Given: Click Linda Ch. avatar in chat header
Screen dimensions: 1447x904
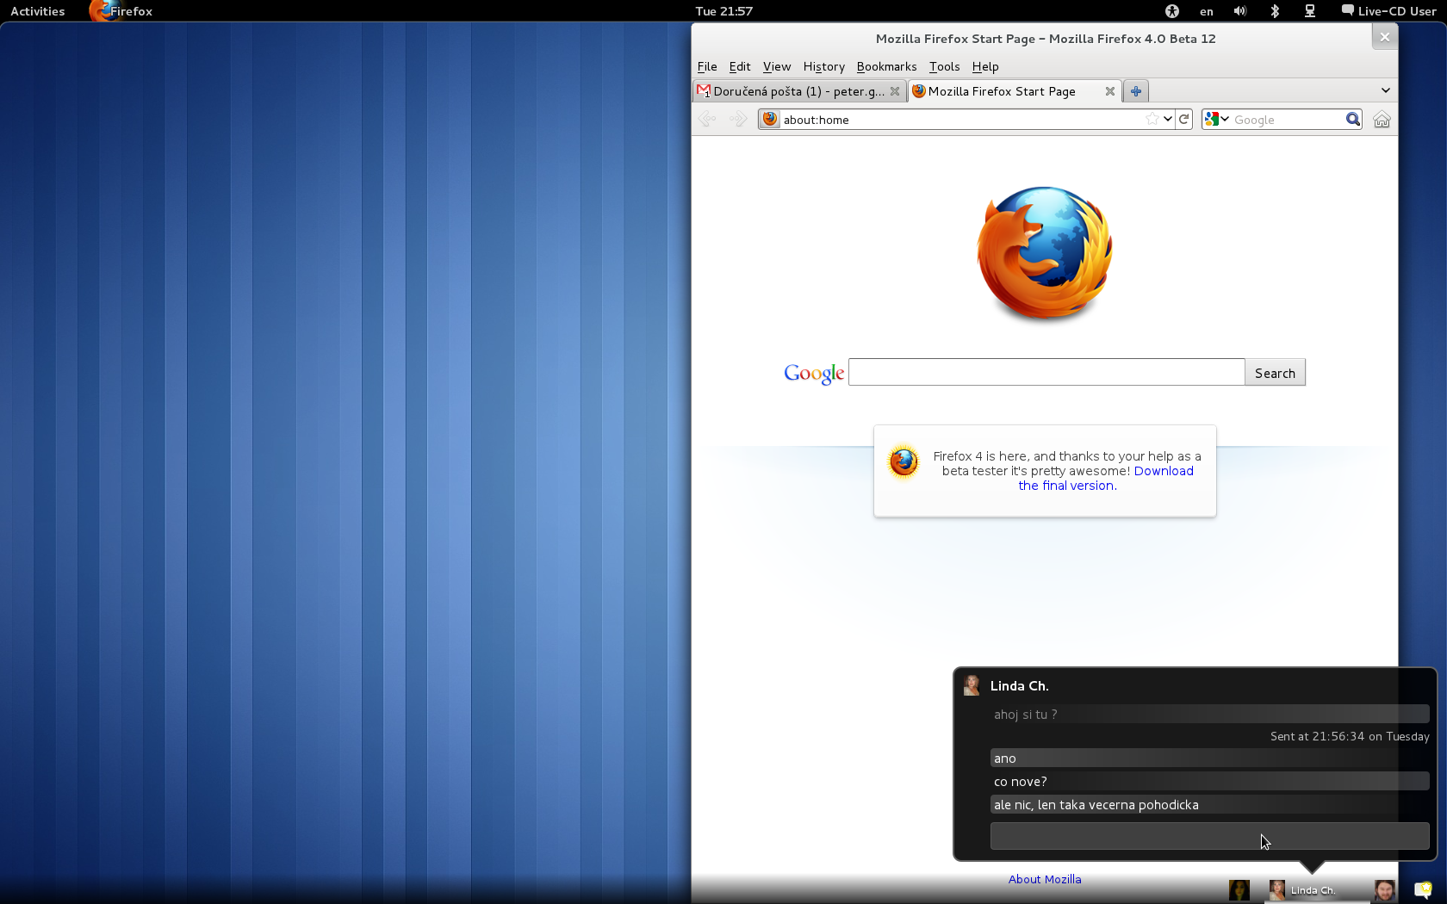Looking at the screenshot, I should (x=972, y=685).
